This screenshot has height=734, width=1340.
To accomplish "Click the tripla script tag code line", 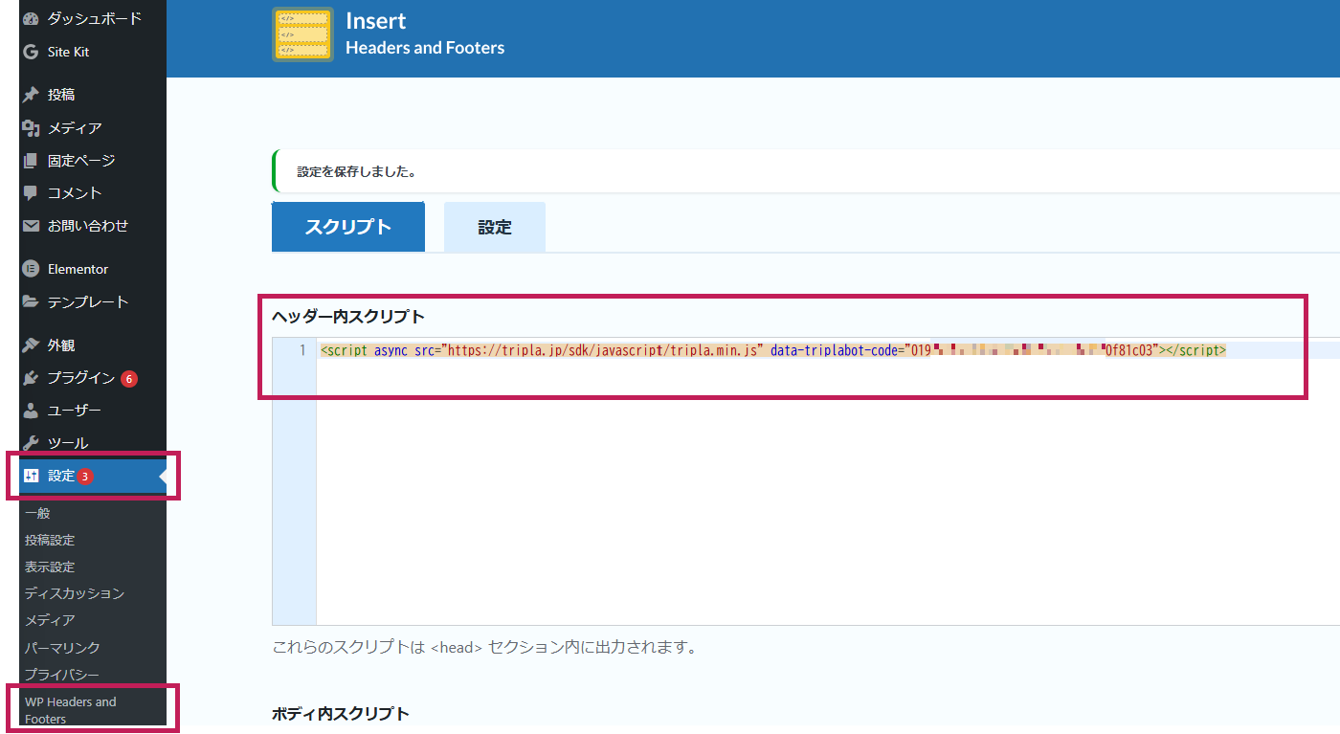I will point(773,350).
